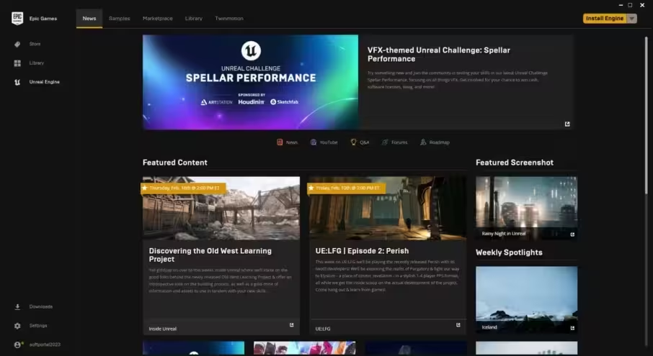Click 'Discovering the Old West Learning Project' title

click(x=210, y=255)
